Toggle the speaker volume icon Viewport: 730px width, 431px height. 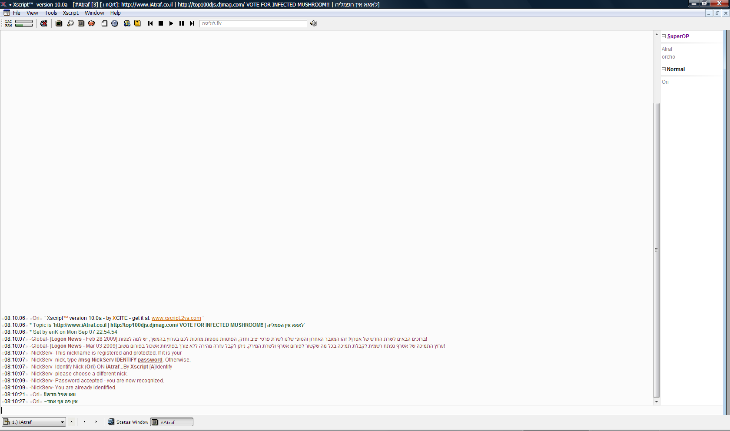pyautogui.click(x=313, y=23)
